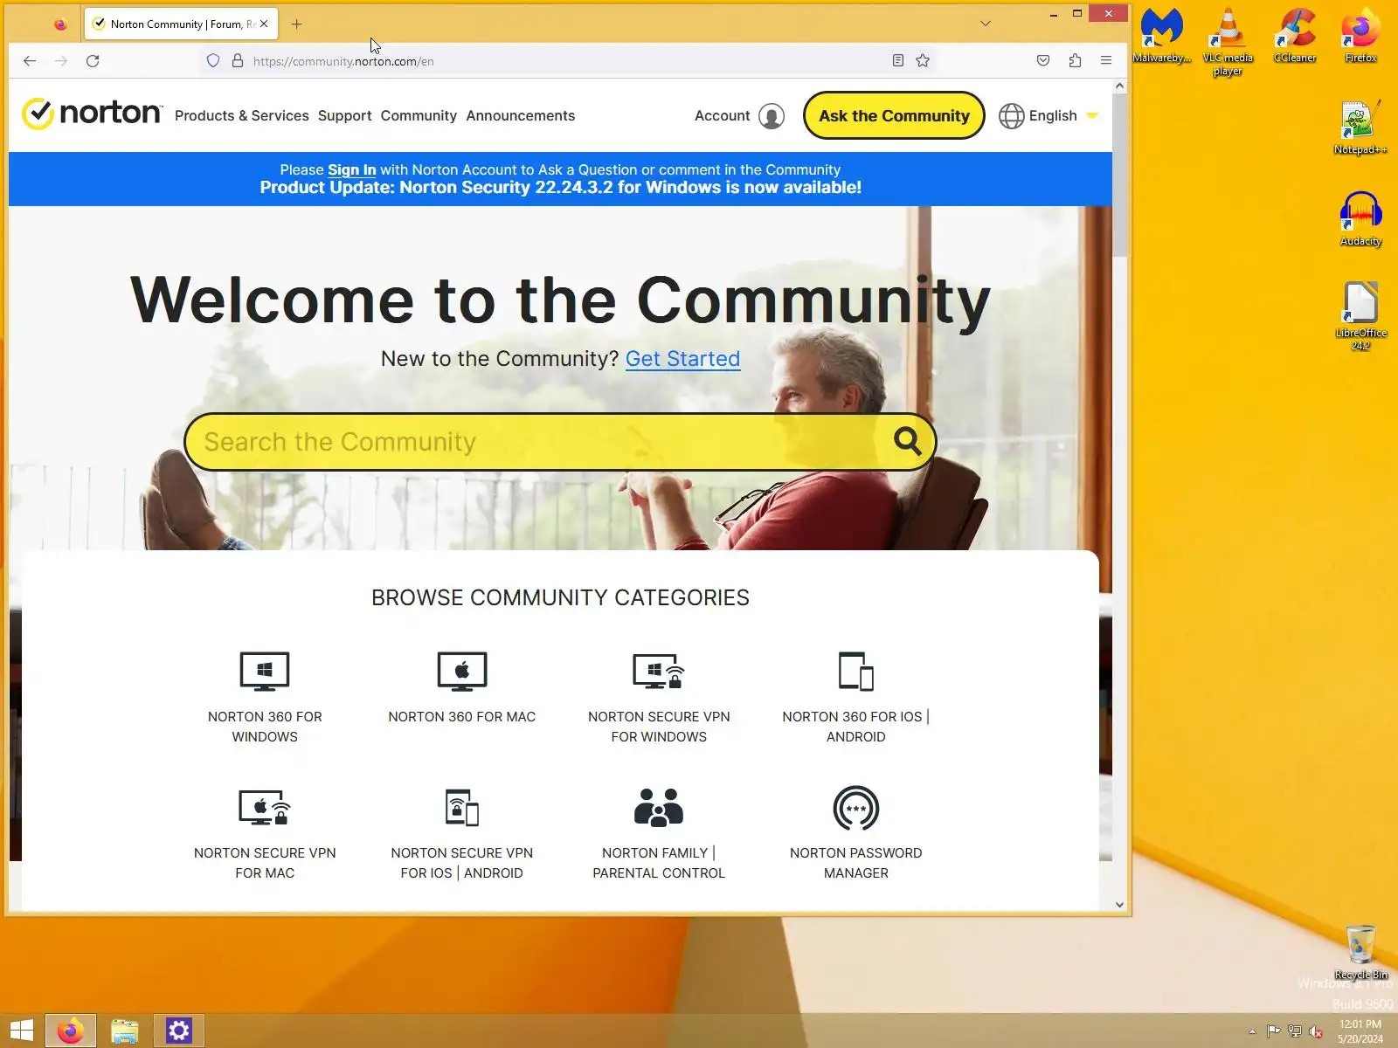The image size is (1398, 1048).
Task: Open the Support menu item
Action: (344, 115)
